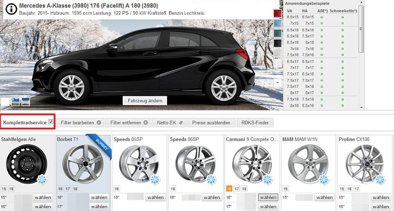Click snowflake icon on Speeds 06SP card
394x211 pixels.
(211, 180)
